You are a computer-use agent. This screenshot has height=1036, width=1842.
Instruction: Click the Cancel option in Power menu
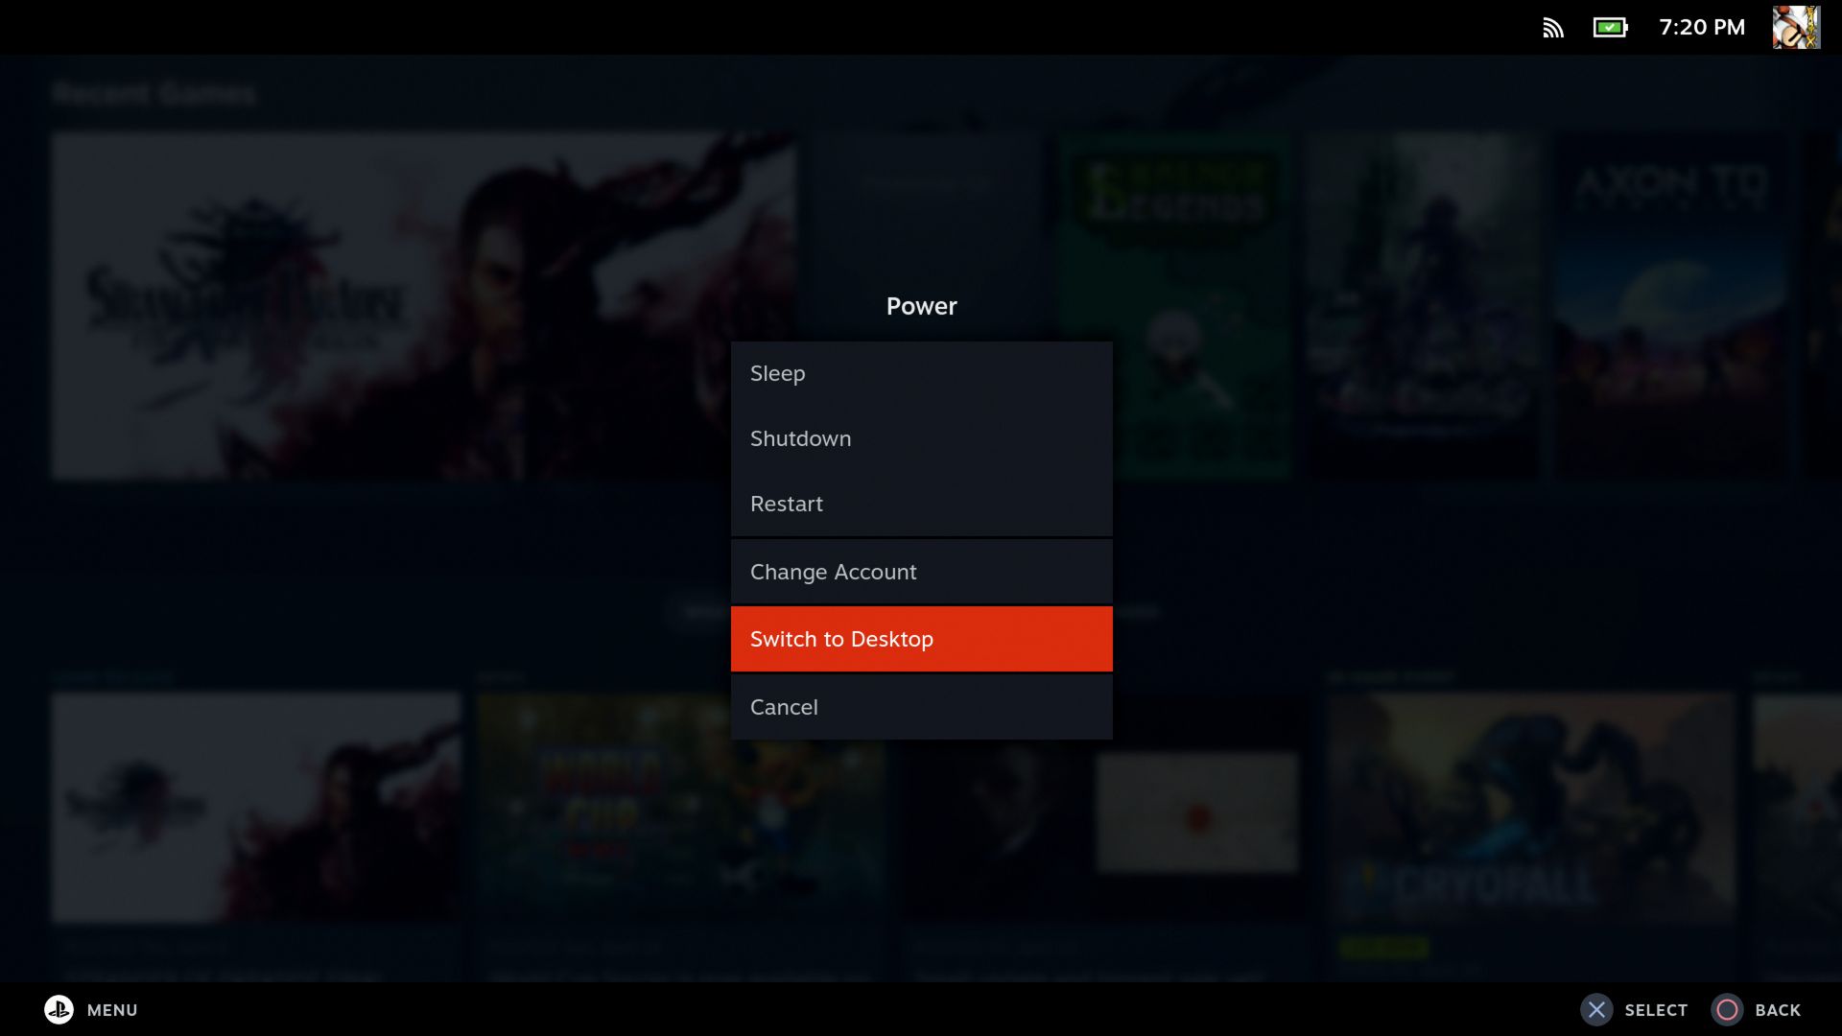(921, 706)
